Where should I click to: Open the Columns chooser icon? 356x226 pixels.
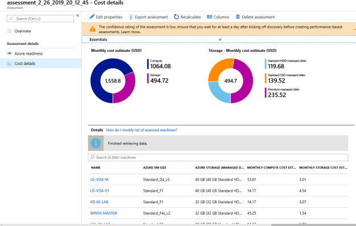(209, 17)
